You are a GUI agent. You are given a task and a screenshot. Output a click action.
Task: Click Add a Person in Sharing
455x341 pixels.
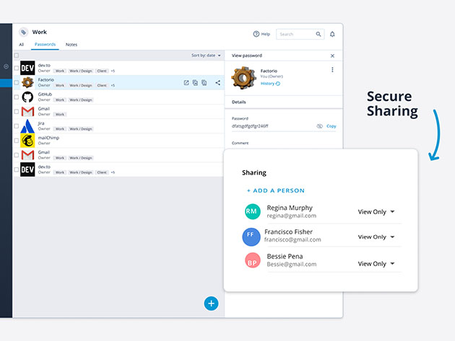coord(275,190)
